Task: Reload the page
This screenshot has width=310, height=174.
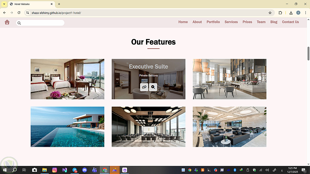Action: [x=19, y=13]
